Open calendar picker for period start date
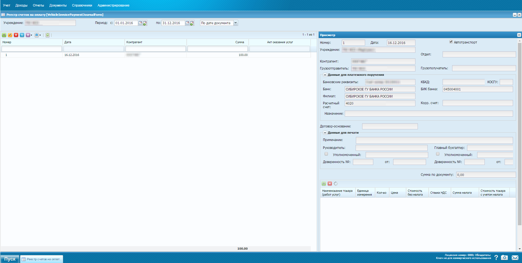 coord(140,23)
